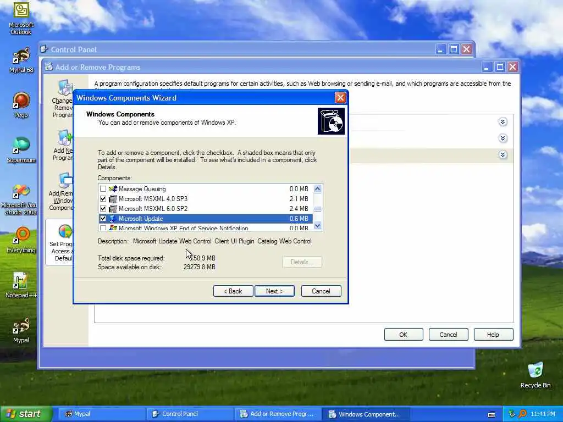Uncheck the Microsoft Update checkbox

(x=103, y=219)
